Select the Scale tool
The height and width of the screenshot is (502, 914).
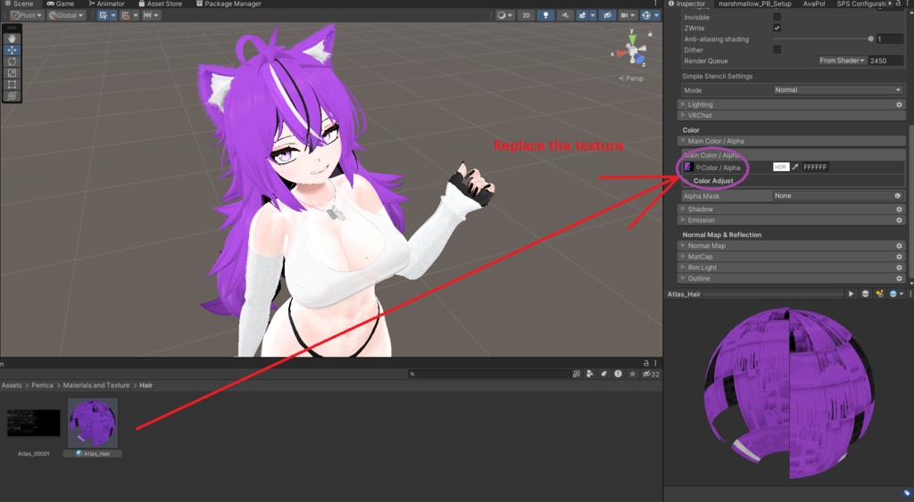12,73
